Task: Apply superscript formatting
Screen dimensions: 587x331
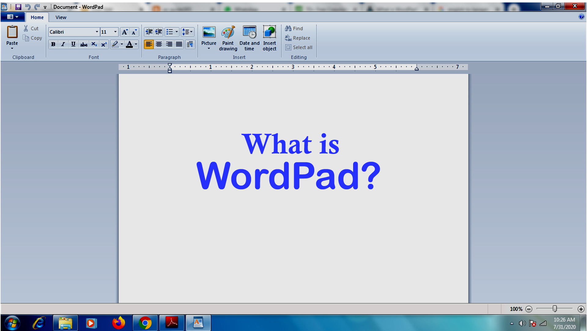Action: (x=104, y=44)
